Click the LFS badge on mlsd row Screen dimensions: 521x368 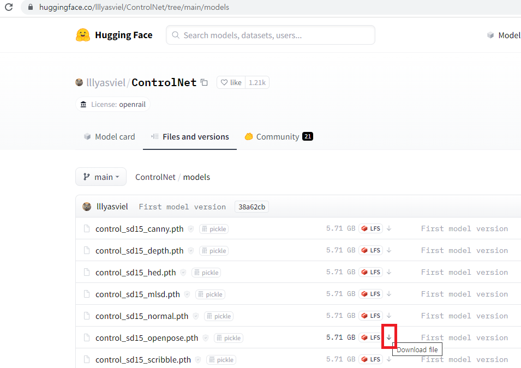[371, 294]
